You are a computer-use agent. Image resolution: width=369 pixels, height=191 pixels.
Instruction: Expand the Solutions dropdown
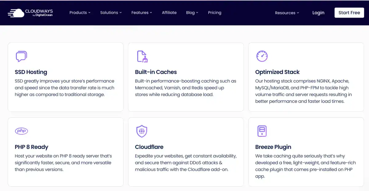tap(111, 13)
